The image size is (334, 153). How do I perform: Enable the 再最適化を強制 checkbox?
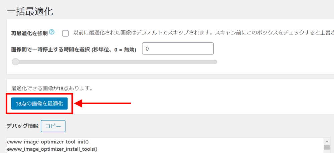pyautogui.click(x=65, y=33)
